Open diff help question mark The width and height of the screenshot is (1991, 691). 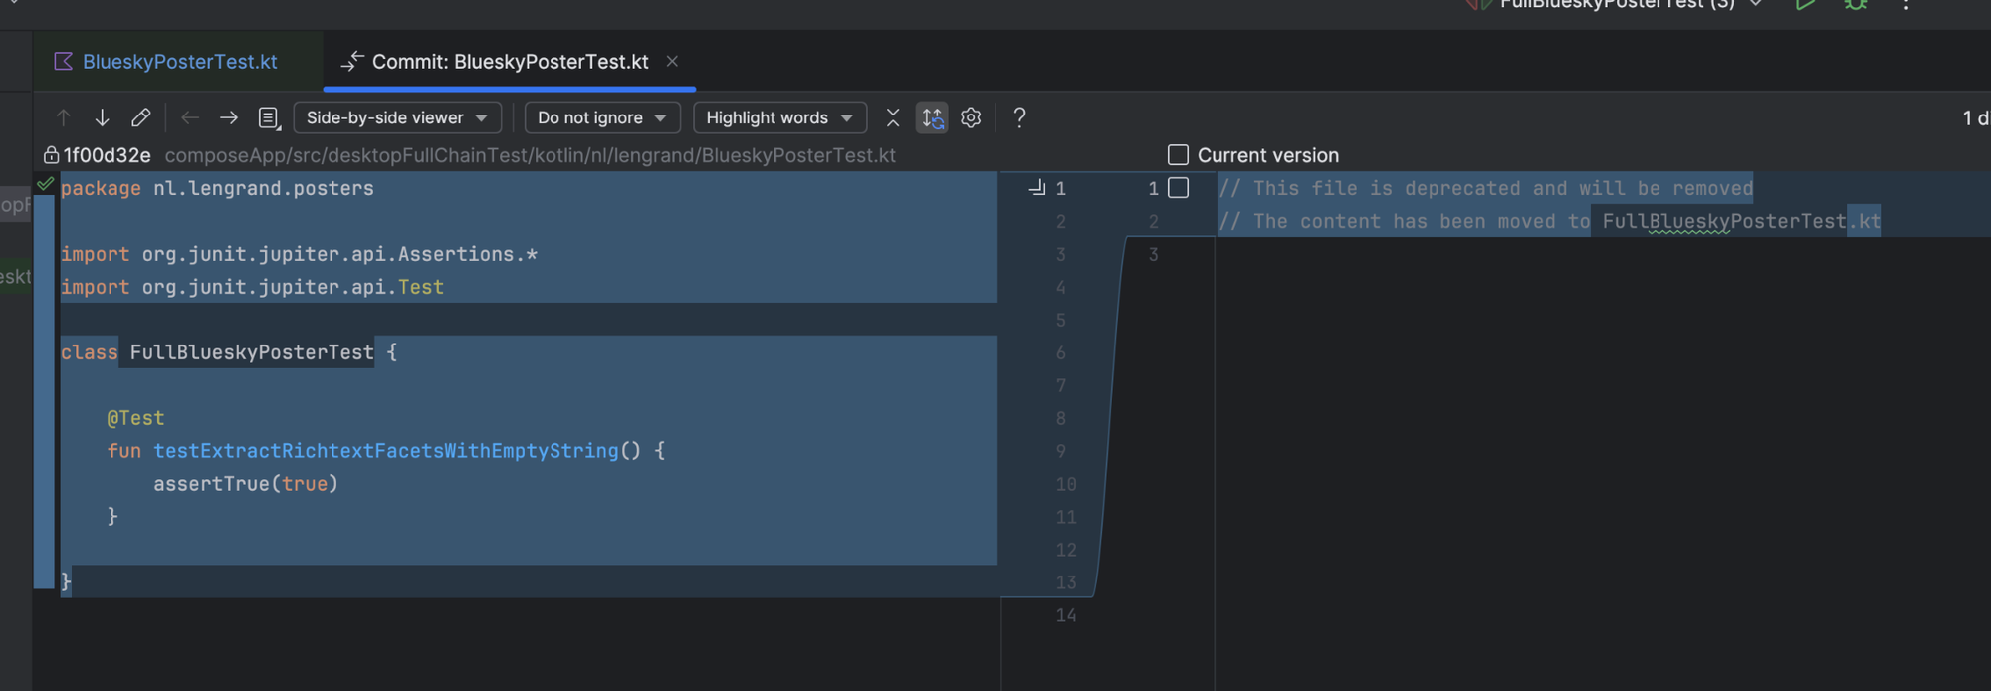click(x=1019, y=117)
